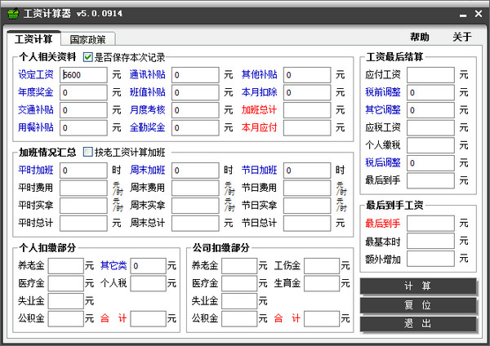Open the 关于 menu item
The image size is (490, 346).
click(x=462, y=38)
